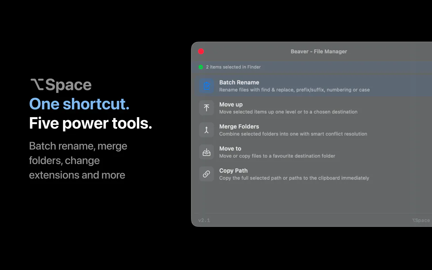Close the Beaver File Manager window
The height and width of the screenshot is (270, 432).
click(201, 51)
